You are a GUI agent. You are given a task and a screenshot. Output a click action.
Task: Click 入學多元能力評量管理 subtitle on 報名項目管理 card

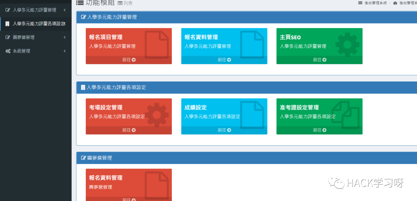tap(112, 46)
